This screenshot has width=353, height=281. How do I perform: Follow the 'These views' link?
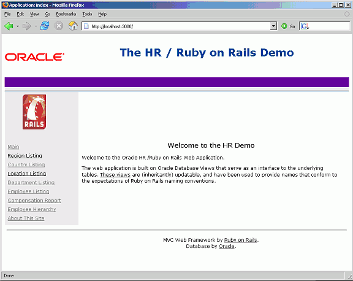point(115,175)
